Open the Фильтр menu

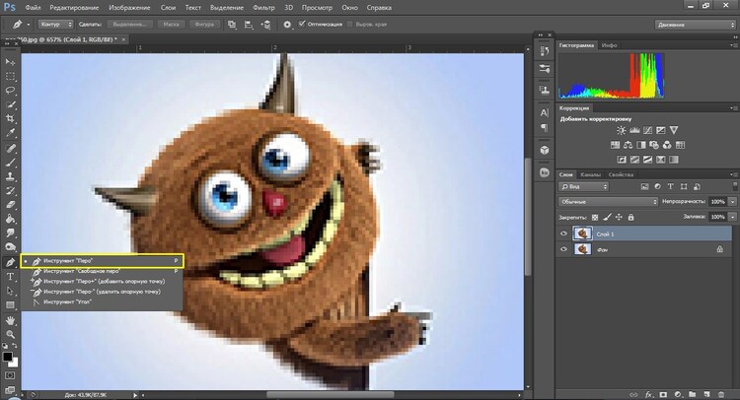tap(263, 8)
